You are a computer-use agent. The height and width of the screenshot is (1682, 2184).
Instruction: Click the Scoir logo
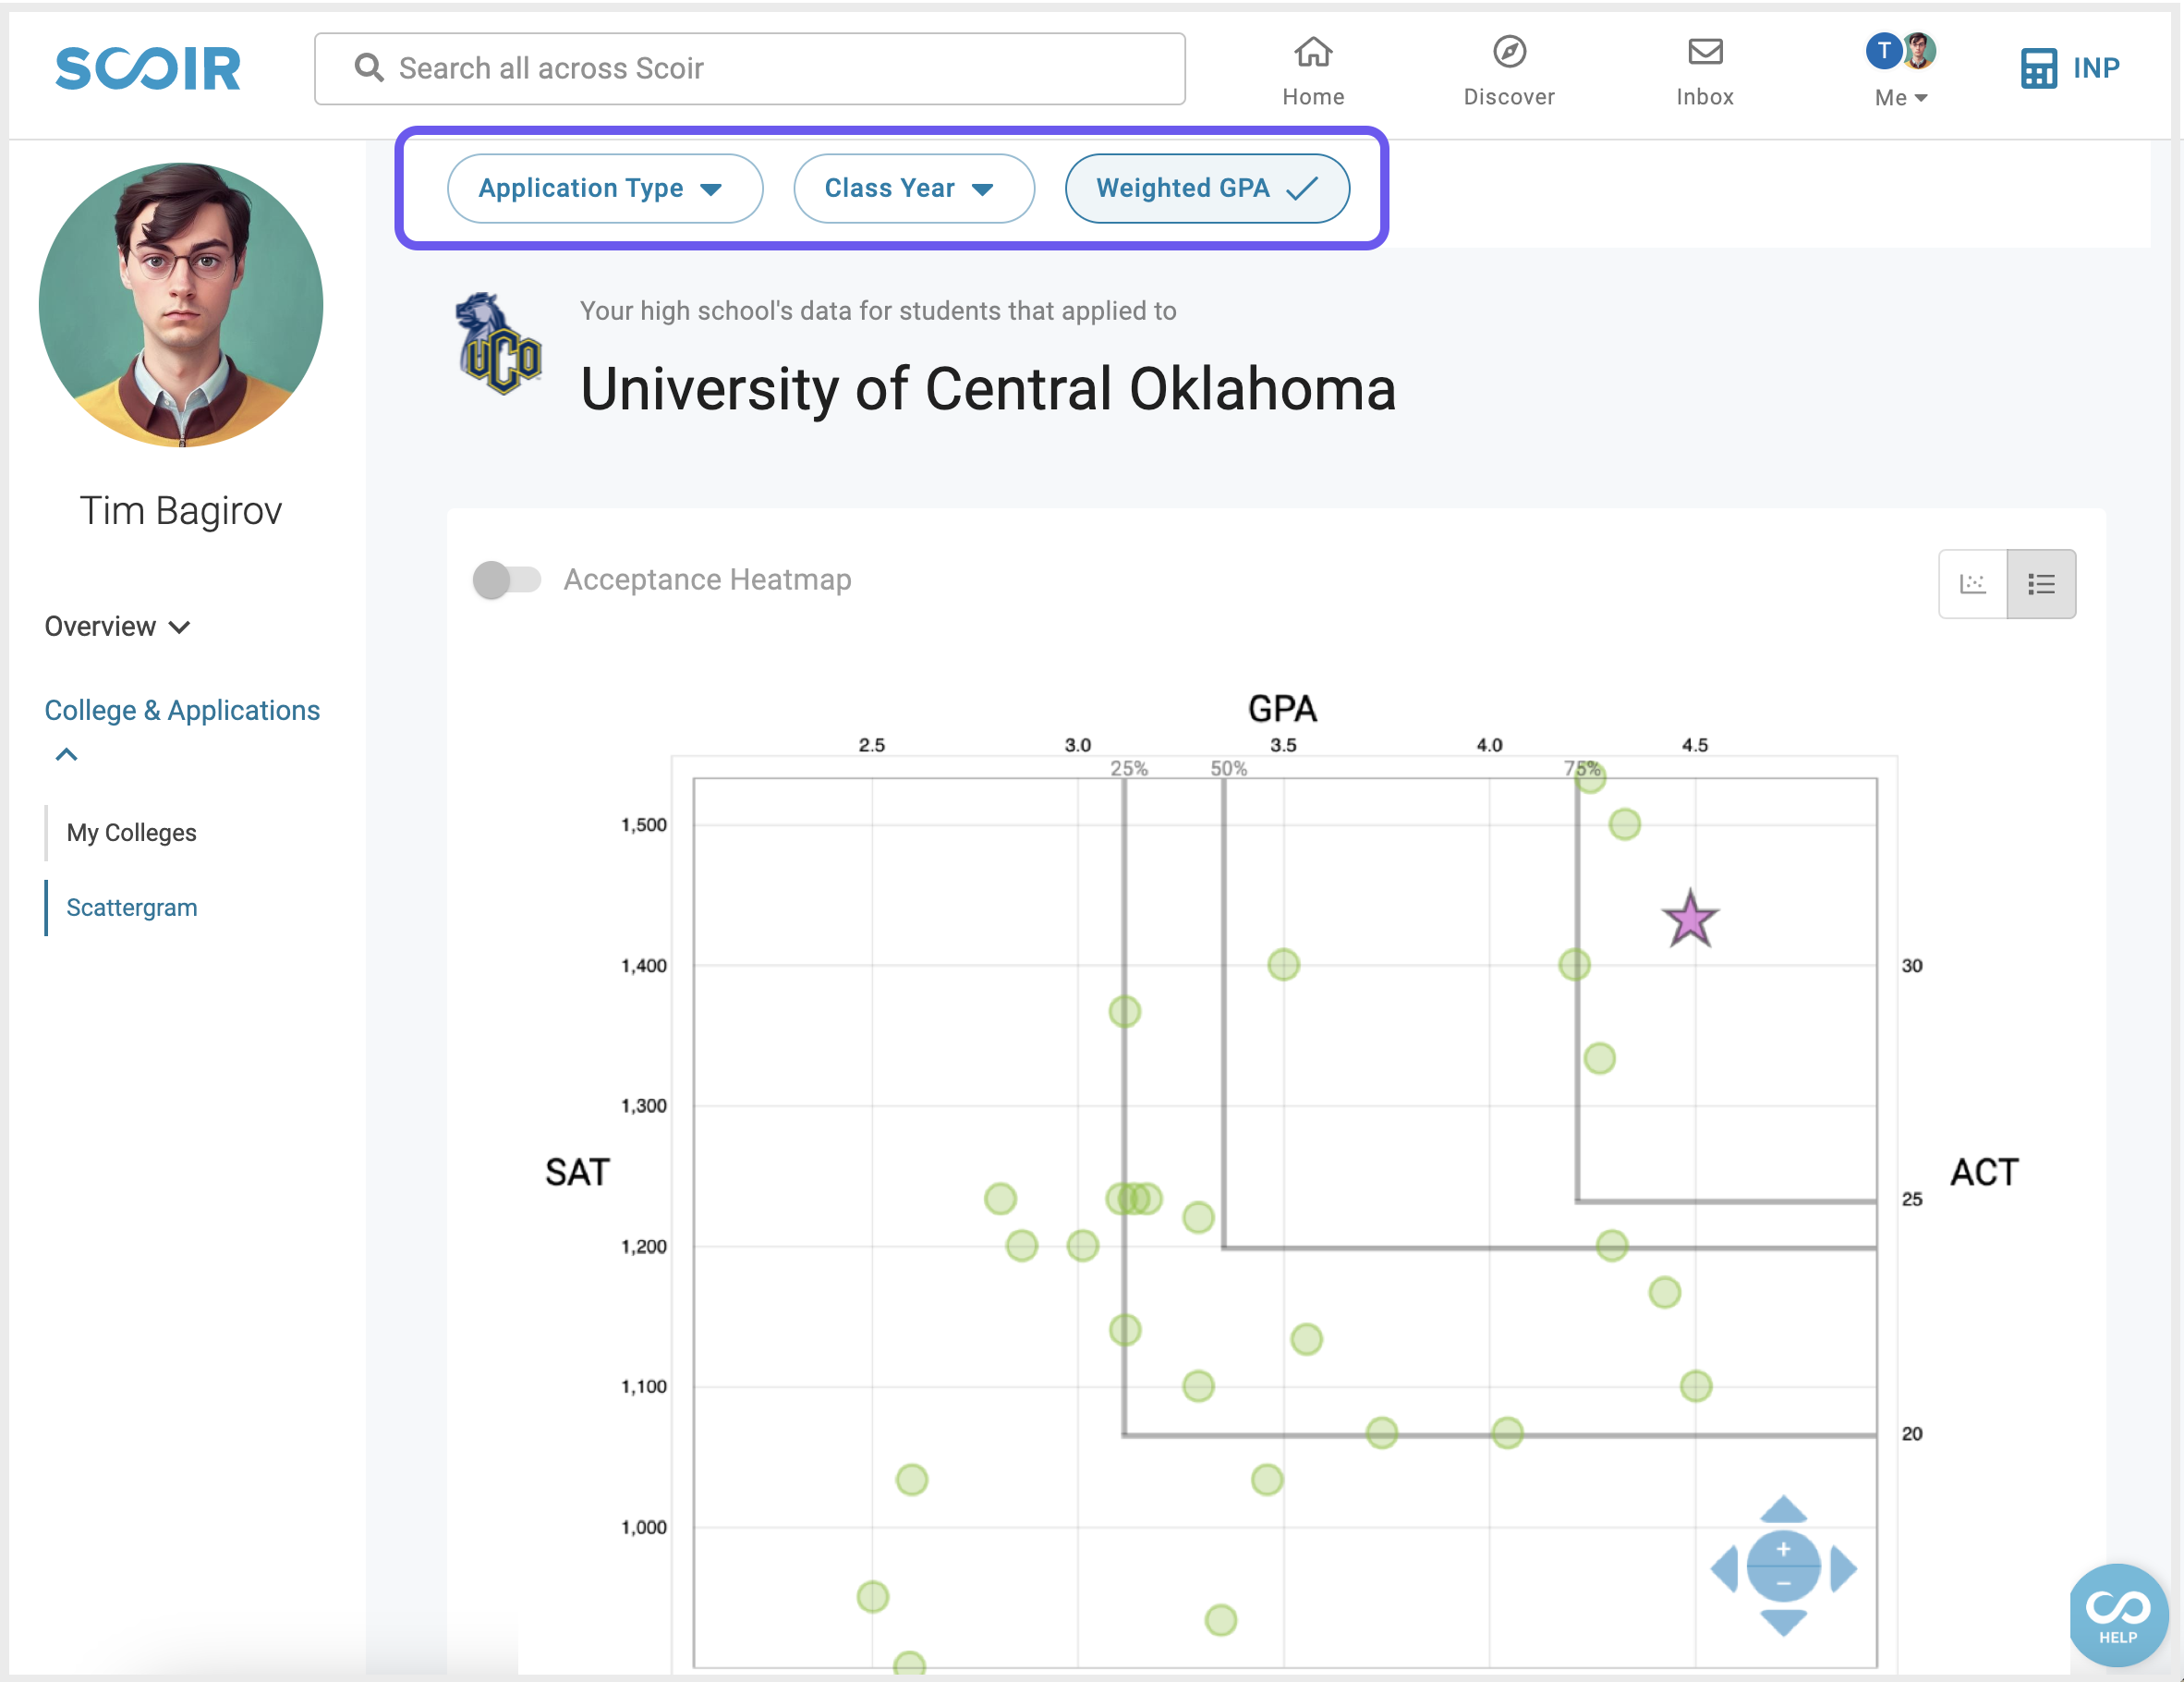(x=148, y=68)
